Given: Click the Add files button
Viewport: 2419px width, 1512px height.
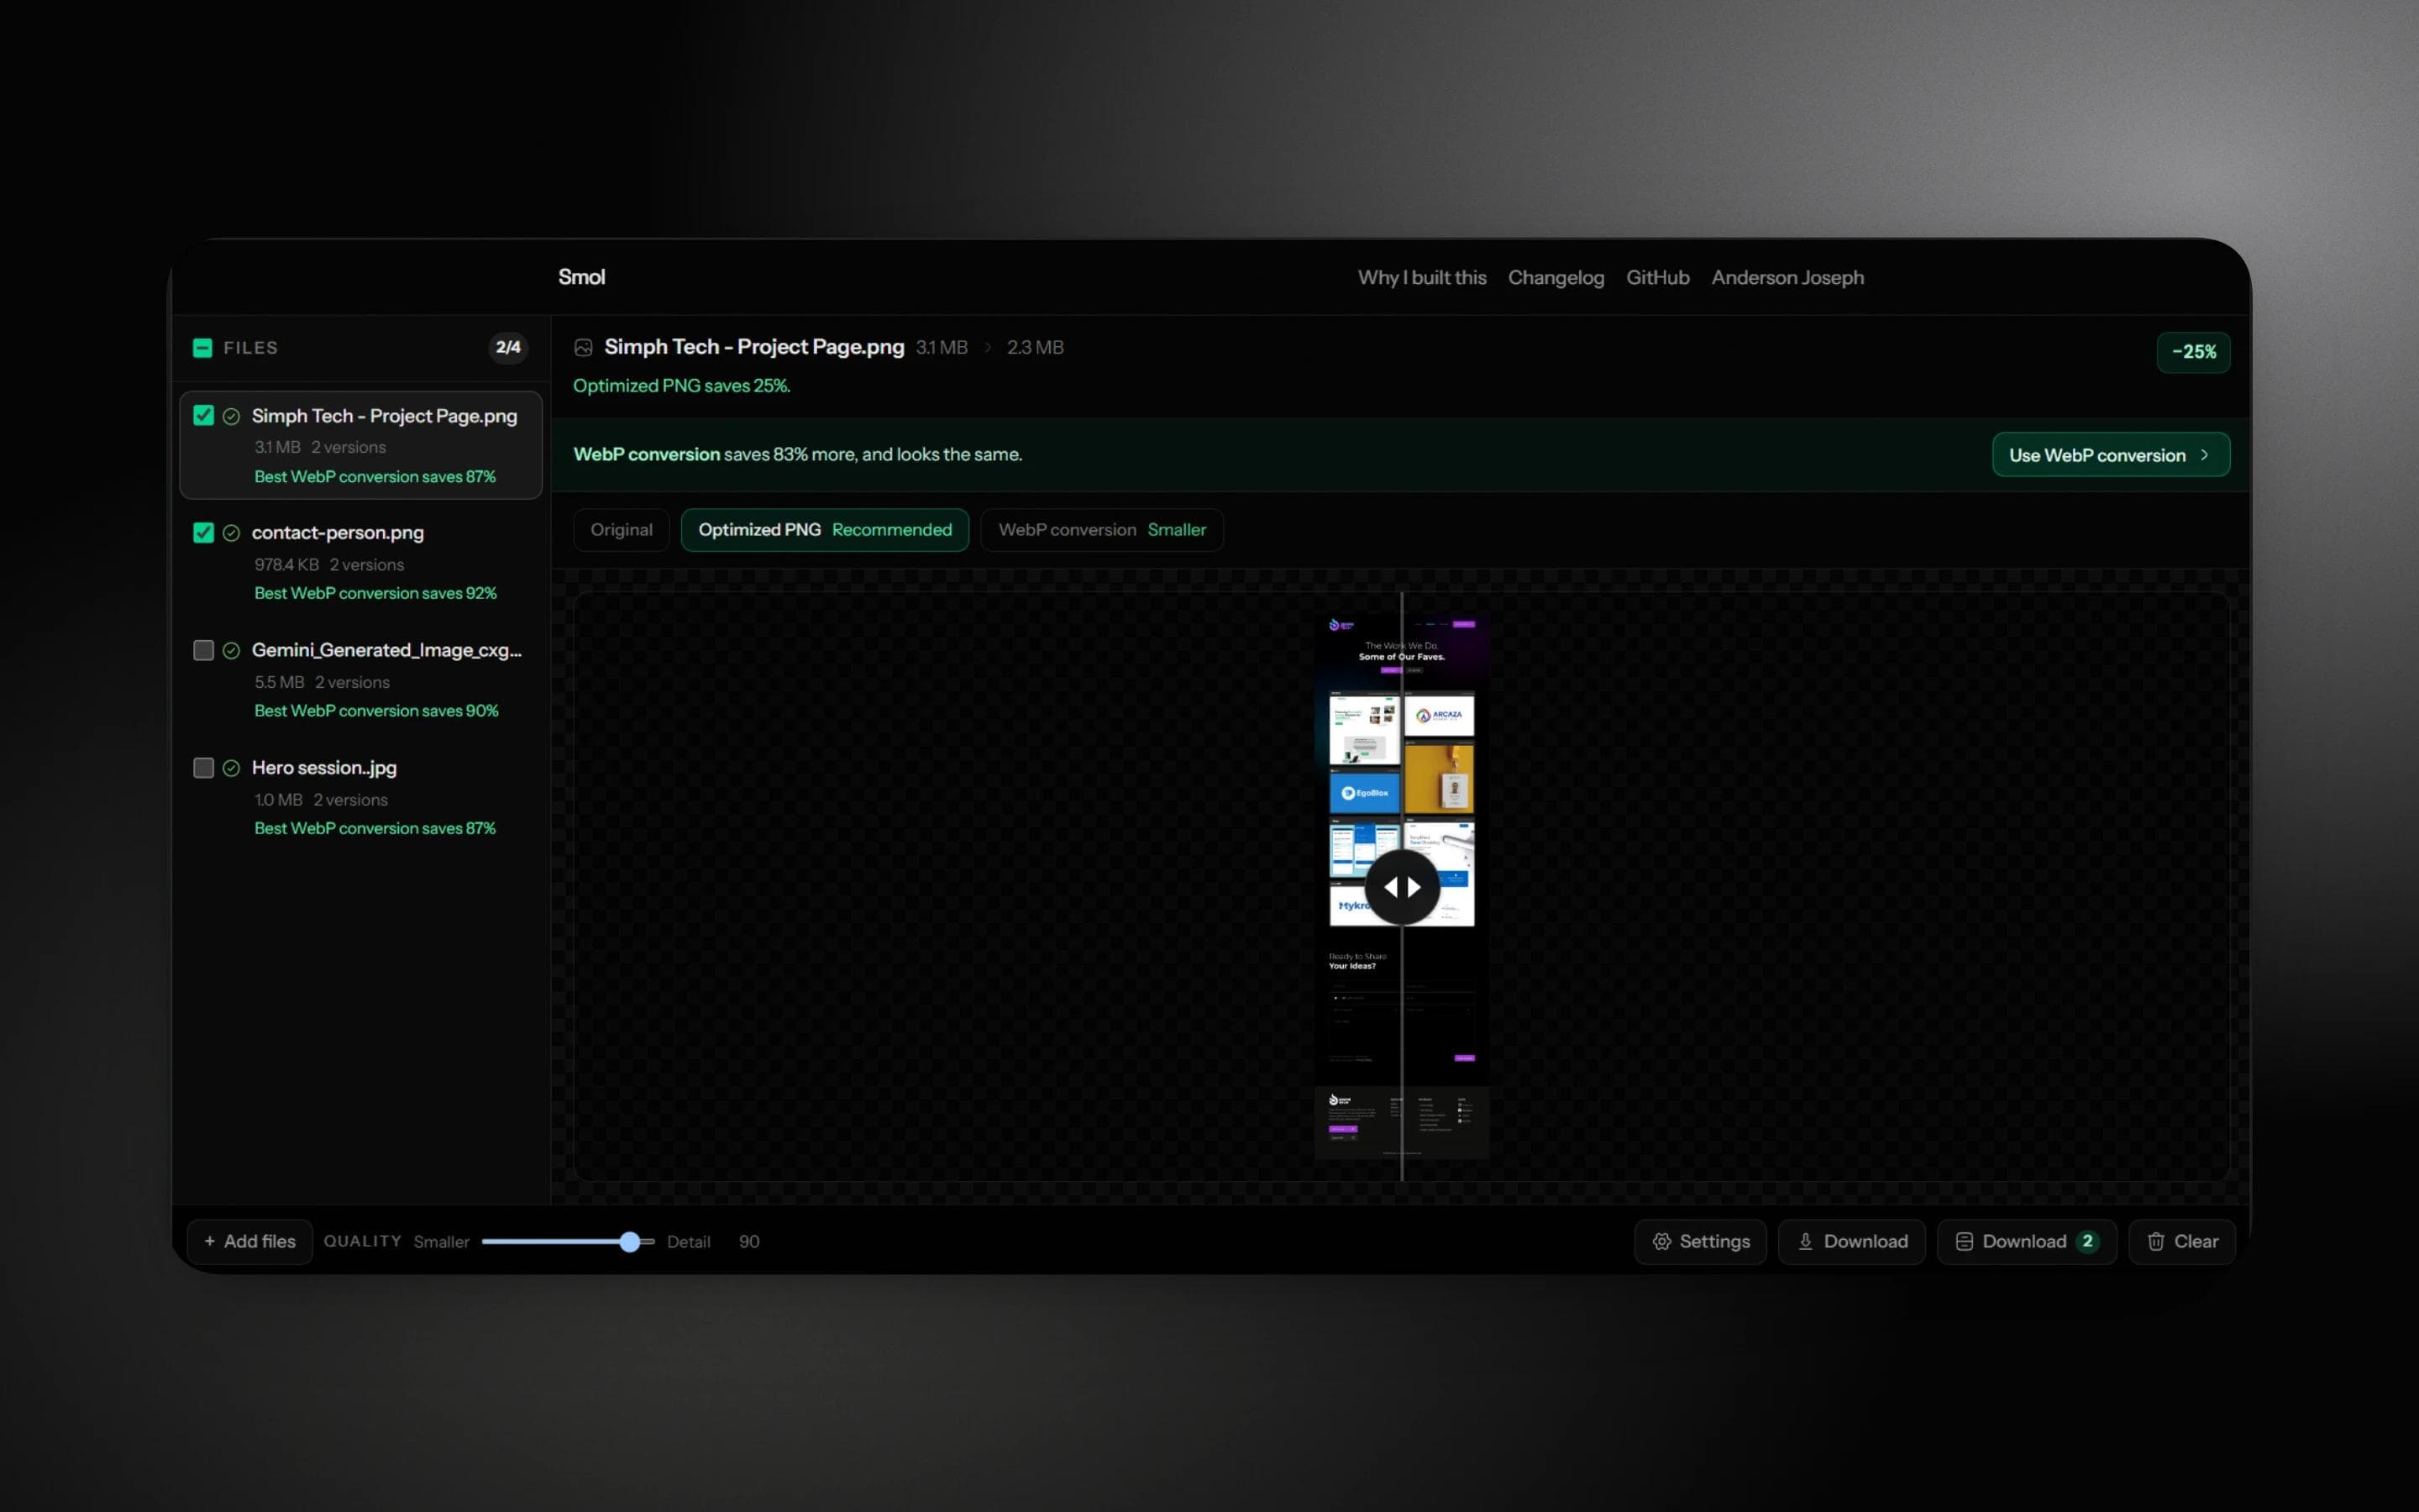Looking at the screenshot, I should [250, 1241].
